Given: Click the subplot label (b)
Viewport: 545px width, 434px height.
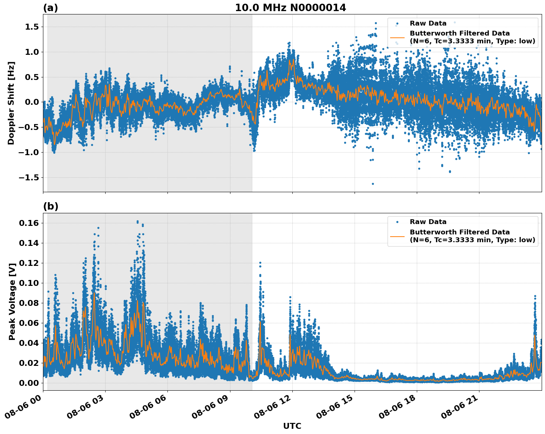Looking at the screenshot, I should tap(51, 206).
